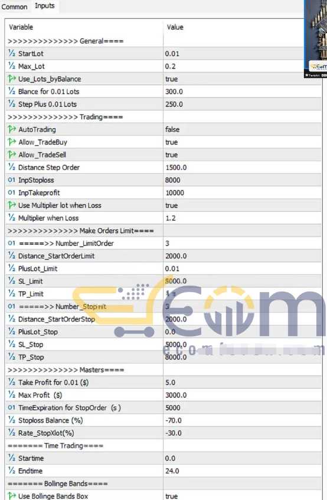
Task: Open the Use_Lots_byBalance value dropdown
Action: coord(242,79)
